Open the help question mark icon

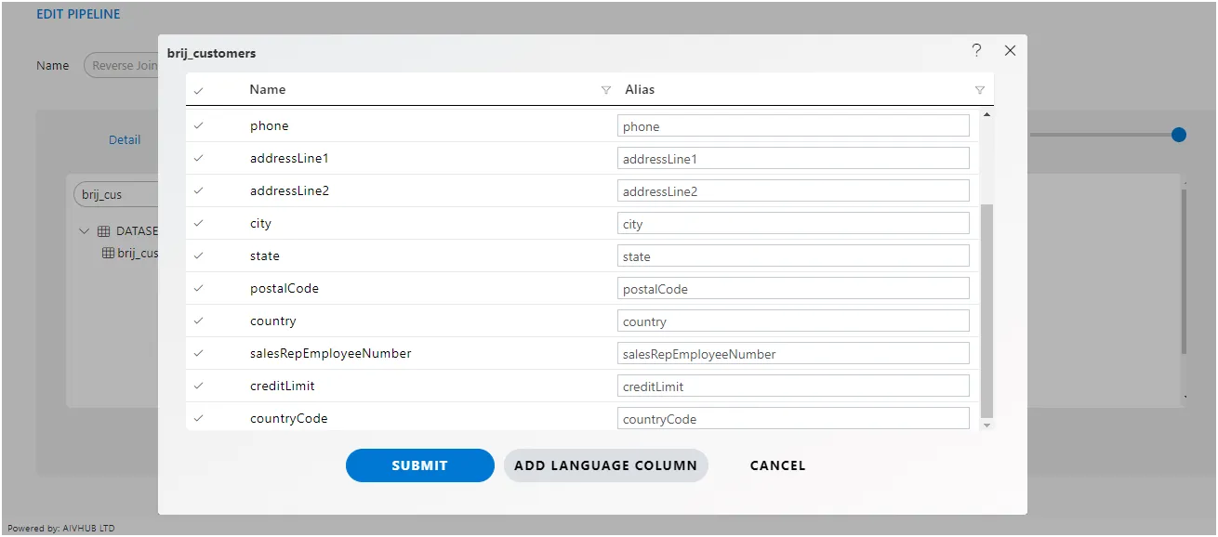click(976, 51)
